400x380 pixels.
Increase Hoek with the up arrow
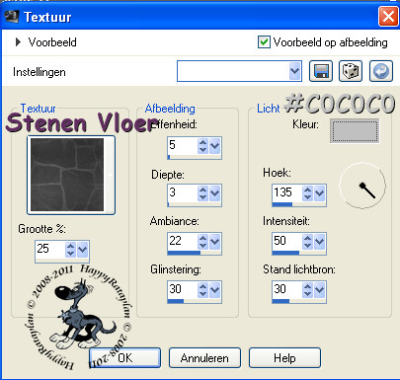(x=307, y=190)
